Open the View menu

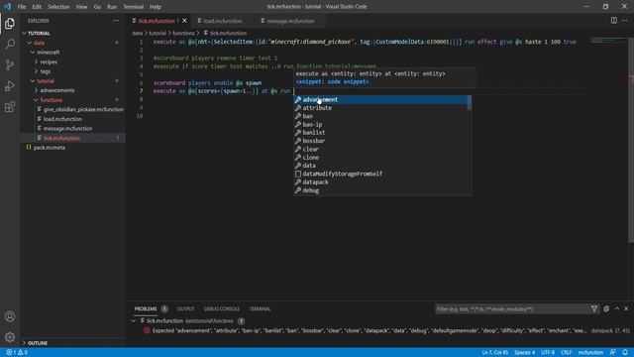[81, 7]
